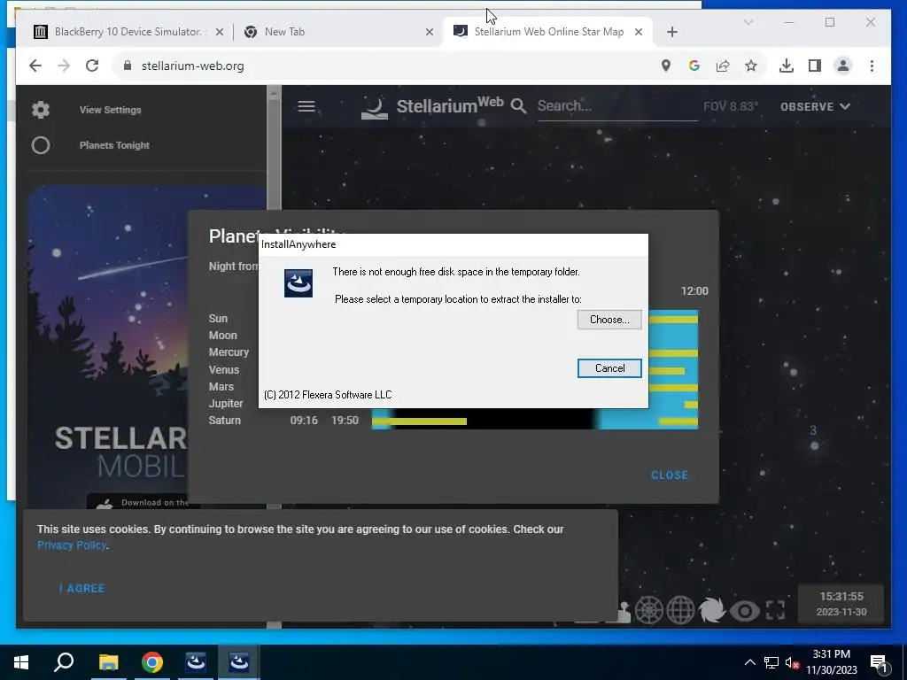Viewport: 907px width, 680px height.
Task: Open Windows taskbar search
Action: (x=64, y=662)
